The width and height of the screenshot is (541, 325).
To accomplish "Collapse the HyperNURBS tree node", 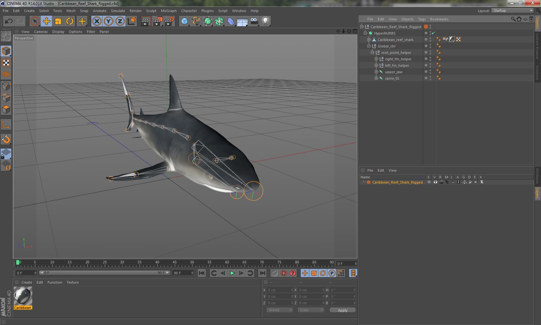I will [x=365, y=33].
